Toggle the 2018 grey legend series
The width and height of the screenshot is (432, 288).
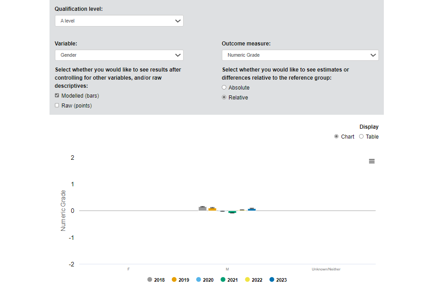coord(156,280)
